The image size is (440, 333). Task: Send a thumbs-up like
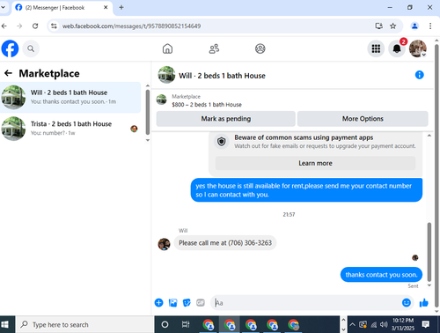(424, 302)
